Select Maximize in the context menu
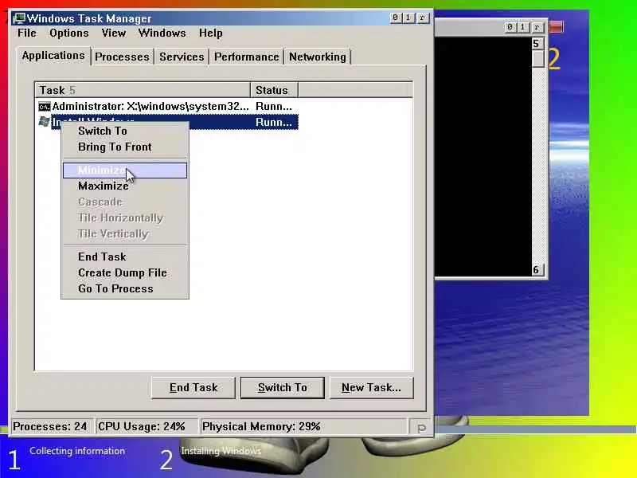Viewport: 637px width, 478px height. click(x=125, y=186)
